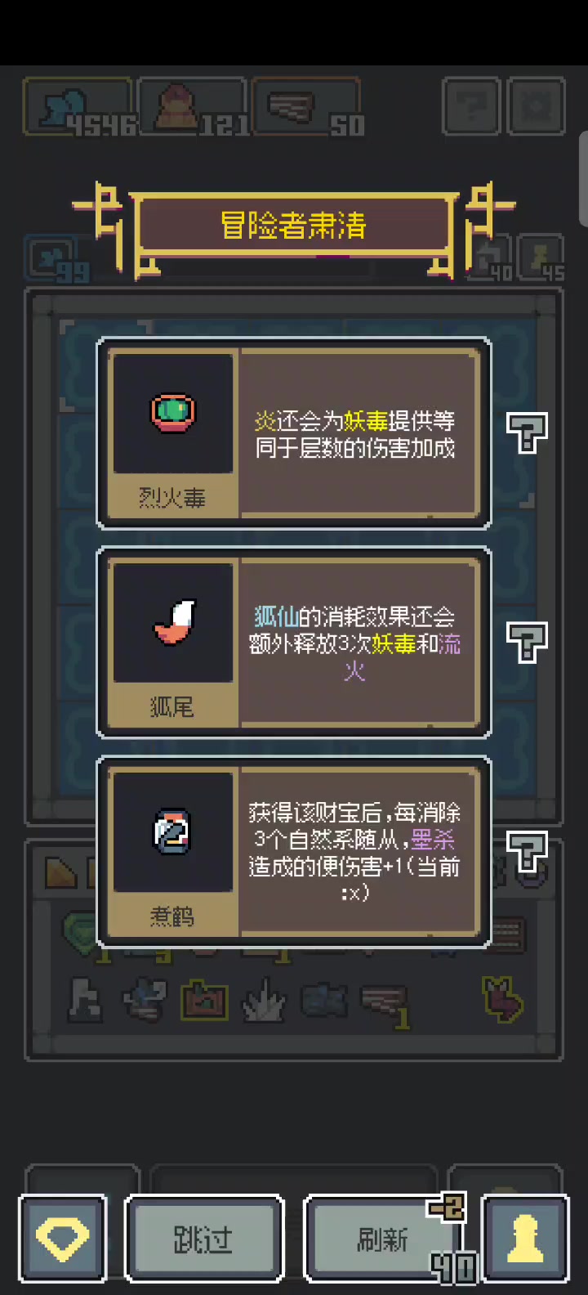588x1295 pixels.
Task: Tap the 50 scroll counter
Action: (x=309, y=106)
